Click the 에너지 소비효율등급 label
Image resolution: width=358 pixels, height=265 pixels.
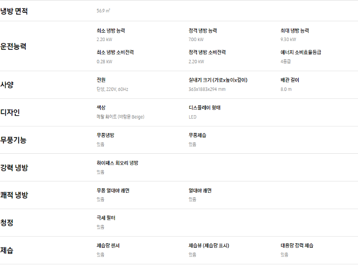click(x=301, y=52)
